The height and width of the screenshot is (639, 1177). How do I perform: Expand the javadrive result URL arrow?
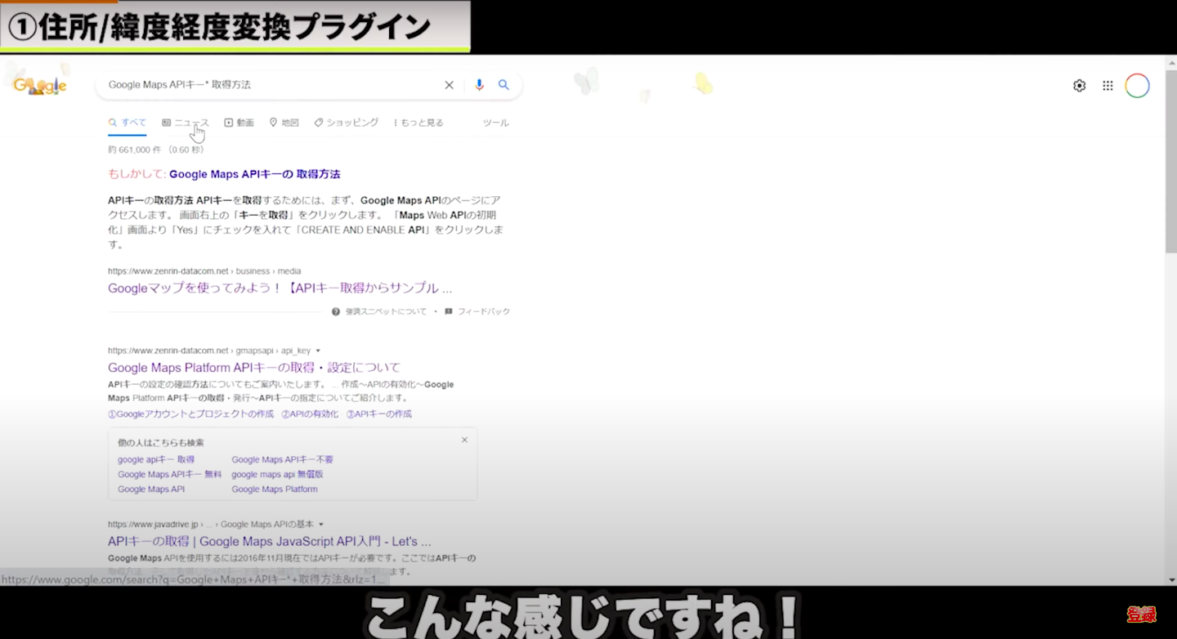(321, 525)
